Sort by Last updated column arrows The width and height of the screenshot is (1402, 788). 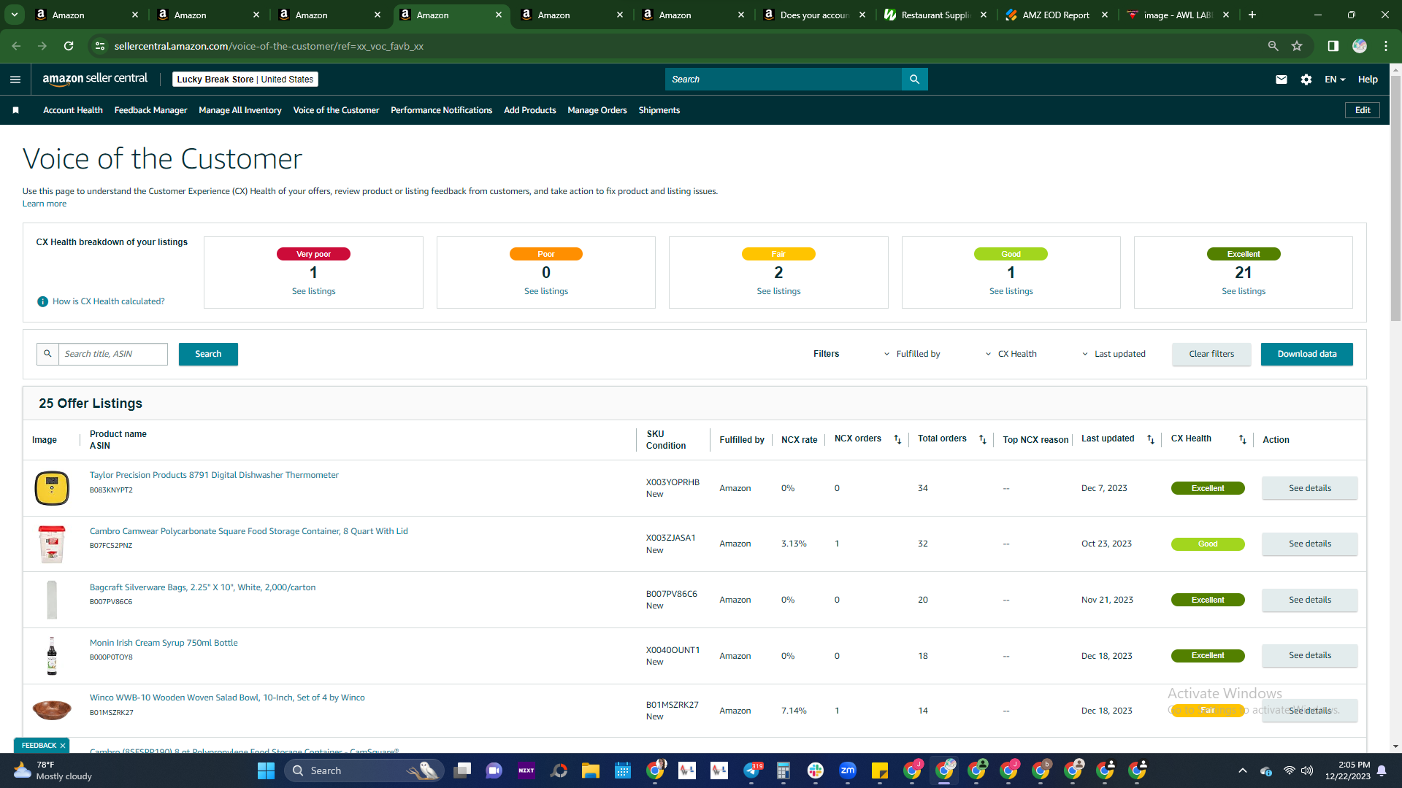1151,439
